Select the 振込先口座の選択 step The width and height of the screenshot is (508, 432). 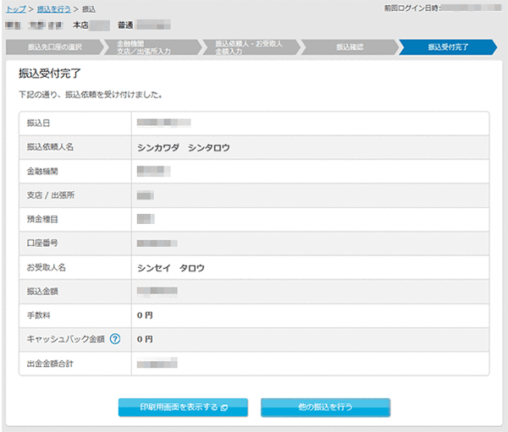tap(54, 46)
